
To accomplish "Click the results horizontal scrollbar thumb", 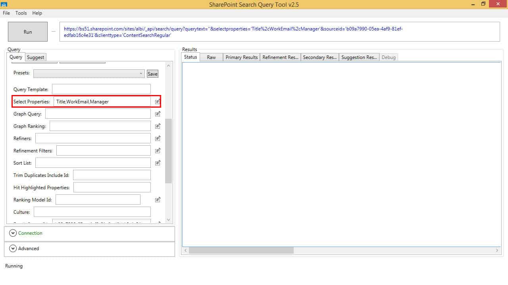I will [x=241, y=250].
